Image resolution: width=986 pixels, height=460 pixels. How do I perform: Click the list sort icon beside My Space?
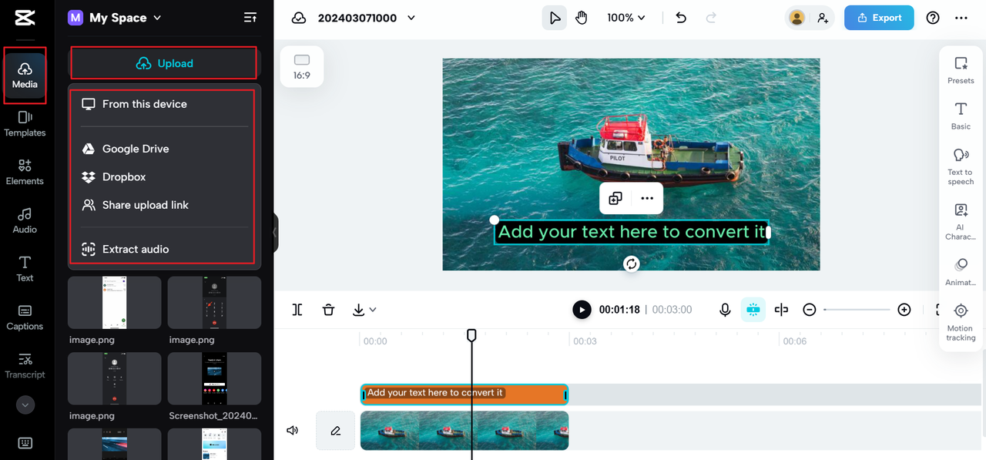click(250, 18)
